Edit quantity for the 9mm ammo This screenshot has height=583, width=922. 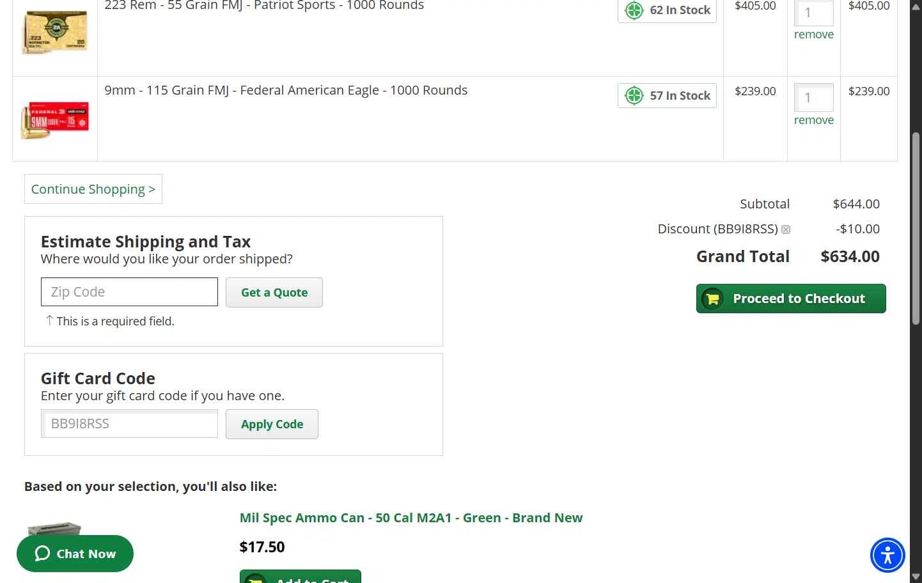click(x=813, y=98)
